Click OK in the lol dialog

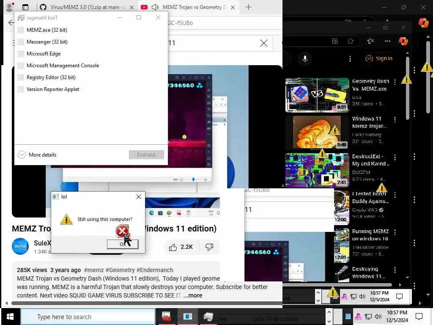coord(123,244)
